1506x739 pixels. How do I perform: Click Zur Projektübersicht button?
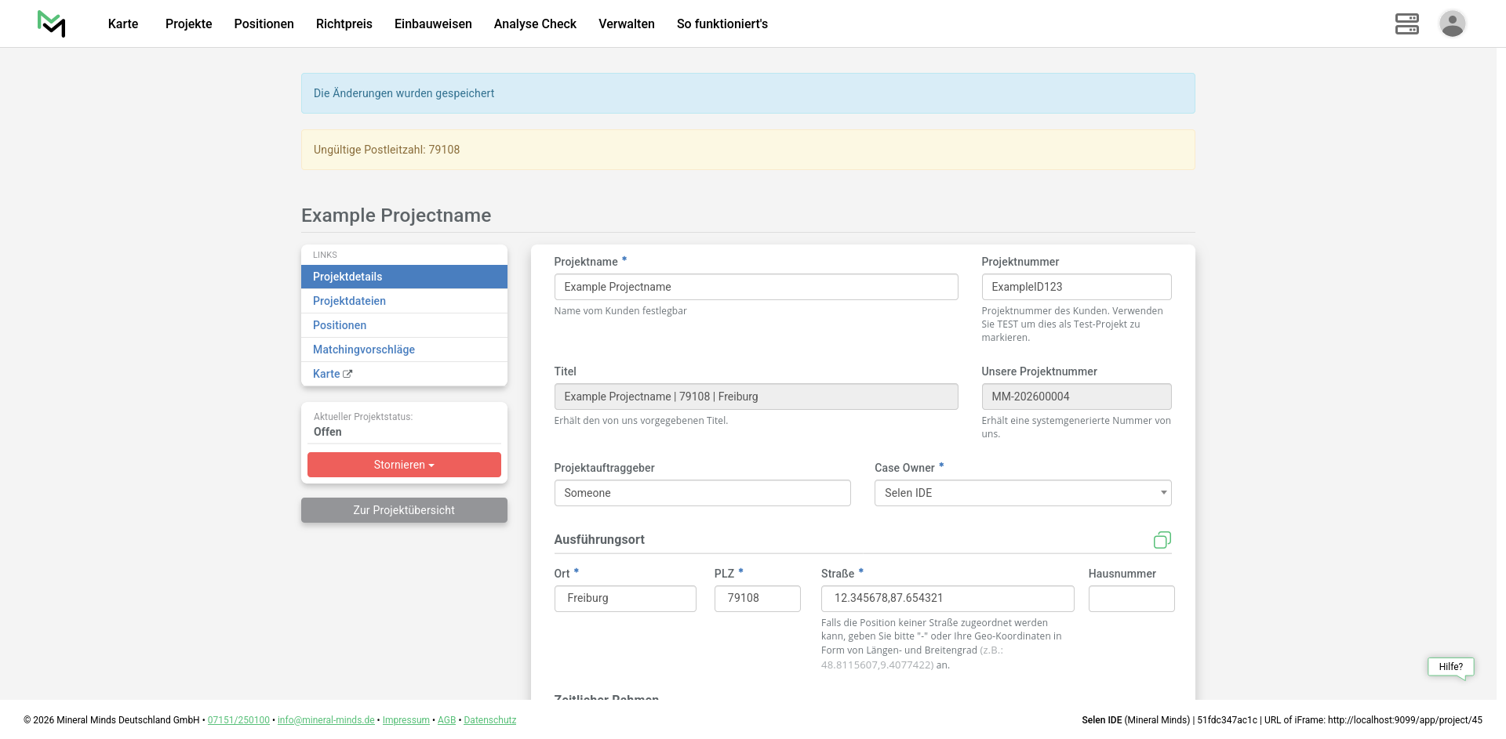tap(404, 510)
